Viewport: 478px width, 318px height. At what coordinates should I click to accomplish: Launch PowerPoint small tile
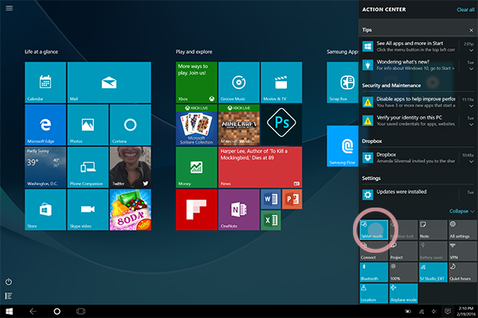(292, 199)
